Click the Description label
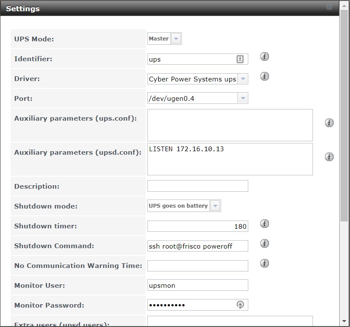Viewport: 350px width, 327px height. 37,187
